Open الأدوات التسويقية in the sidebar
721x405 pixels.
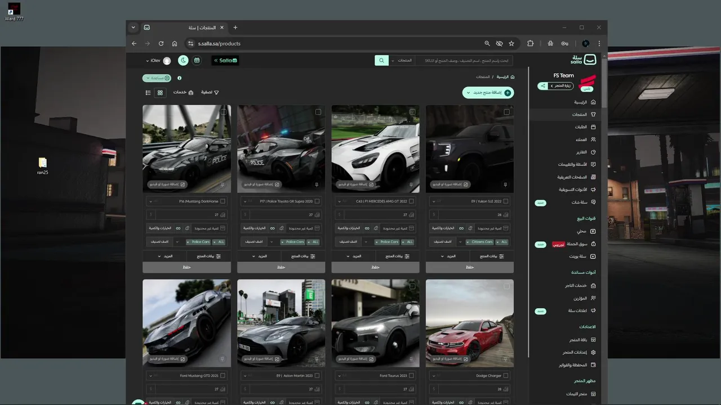point(577,190)
